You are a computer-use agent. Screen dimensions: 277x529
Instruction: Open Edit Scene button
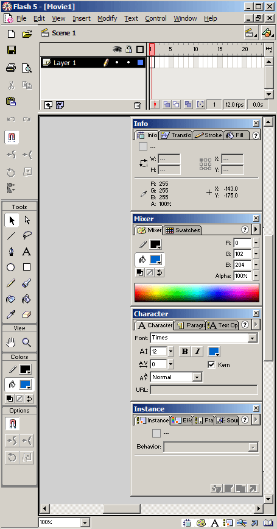[x=250, y=33]
